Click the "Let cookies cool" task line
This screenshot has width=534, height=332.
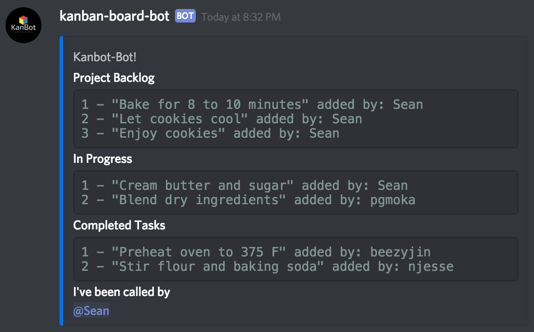222,119
